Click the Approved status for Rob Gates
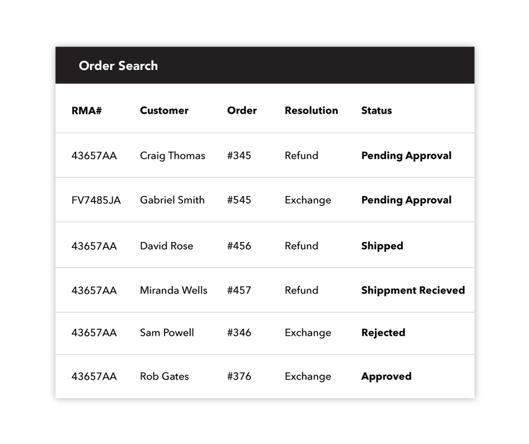 [x=386, y=377]
